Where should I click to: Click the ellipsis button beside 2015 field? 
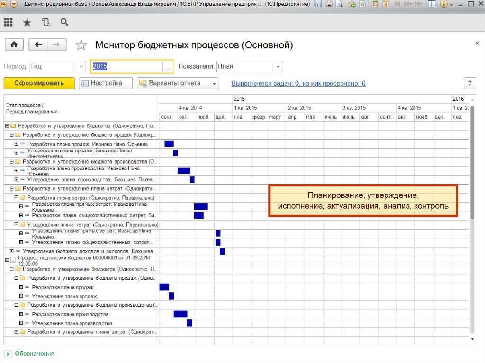[168, 67]
